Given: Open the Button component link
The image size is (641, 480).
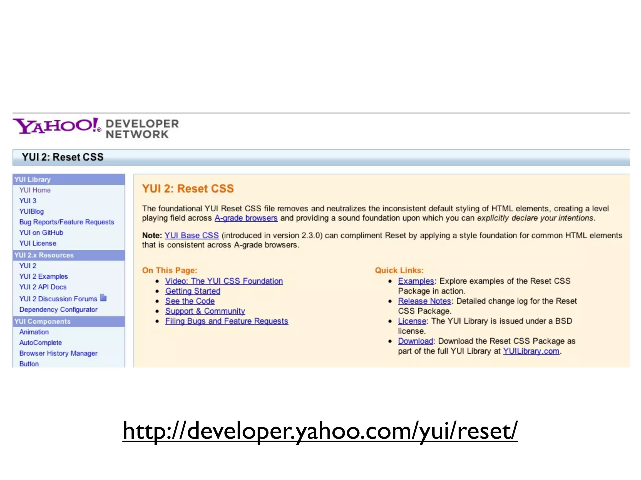Looking at the screenshot, I should point(29,364).
